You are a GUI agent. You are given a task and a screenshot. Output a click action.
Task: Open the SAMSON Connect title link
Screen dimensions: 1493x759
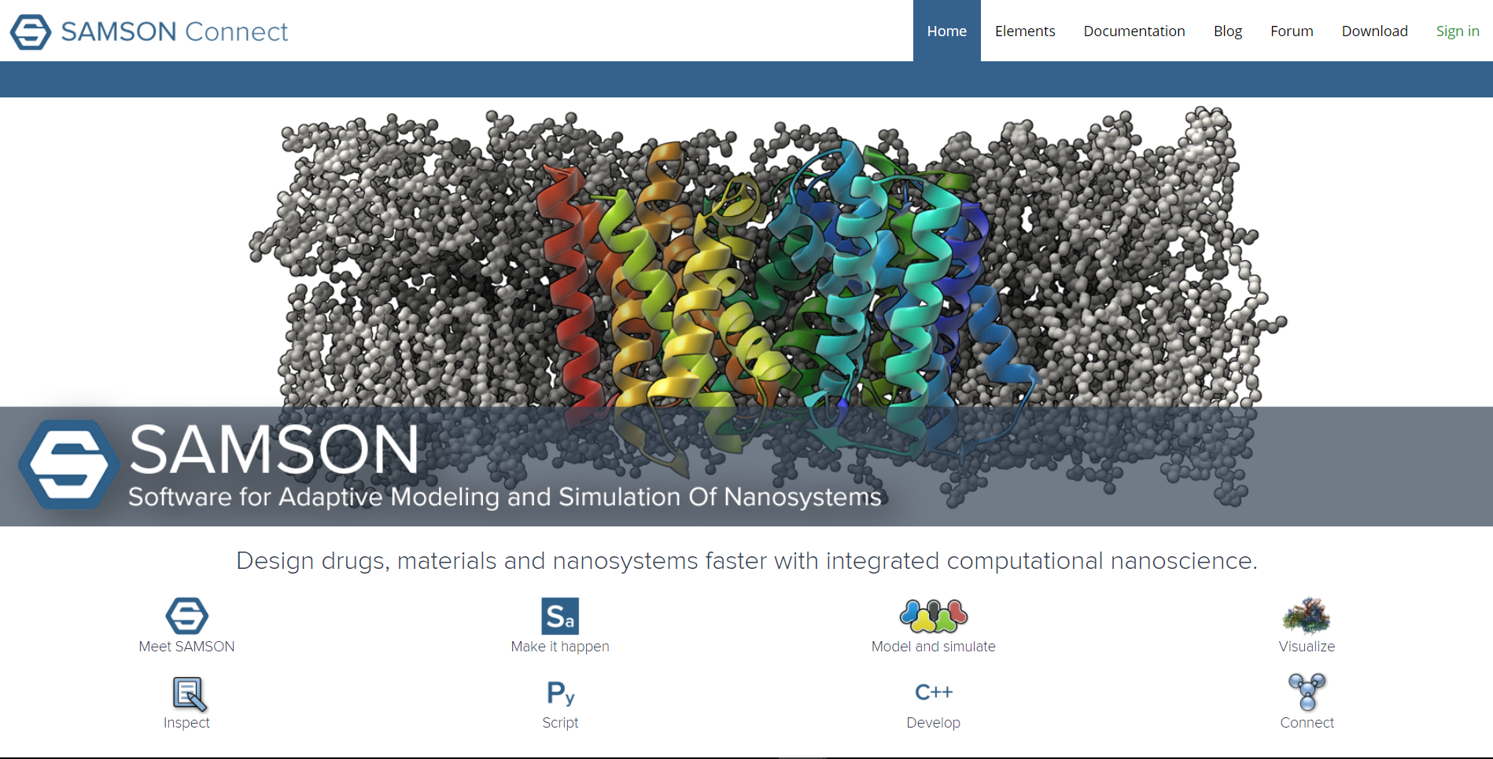click(175, 31)
